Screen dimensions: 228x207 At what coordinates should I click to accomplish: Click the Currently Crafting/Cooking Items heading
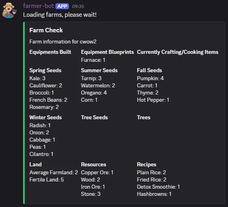pyautogui.click(x=177, y=52)
